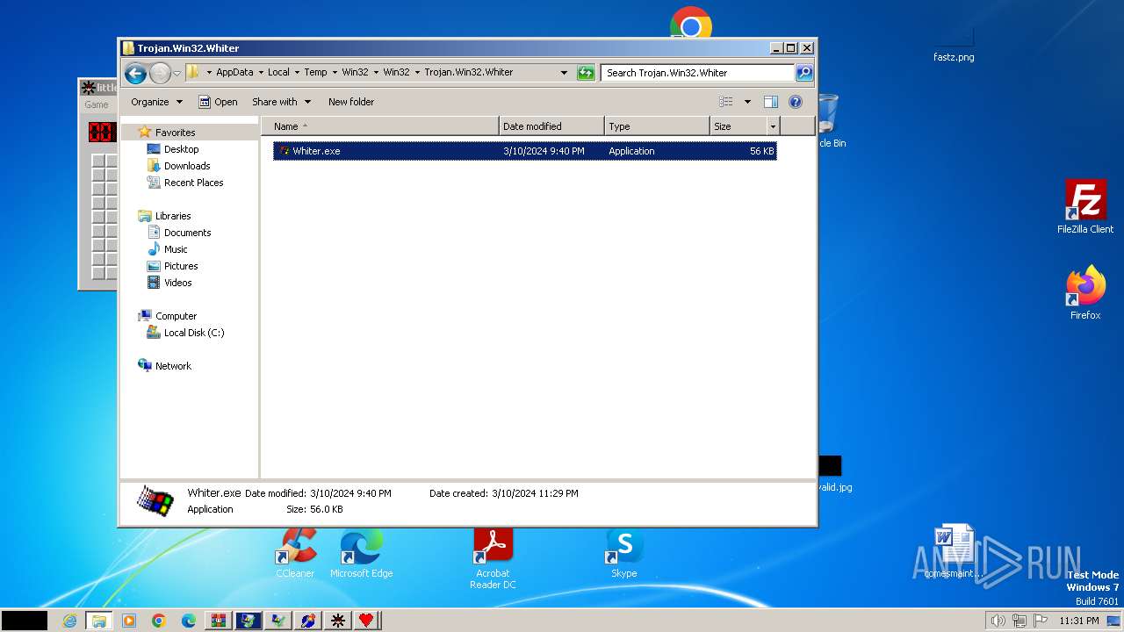1124x632 pixels.
Task: Click the Local breadcrumb segment
Action: [x=278, y=73]
